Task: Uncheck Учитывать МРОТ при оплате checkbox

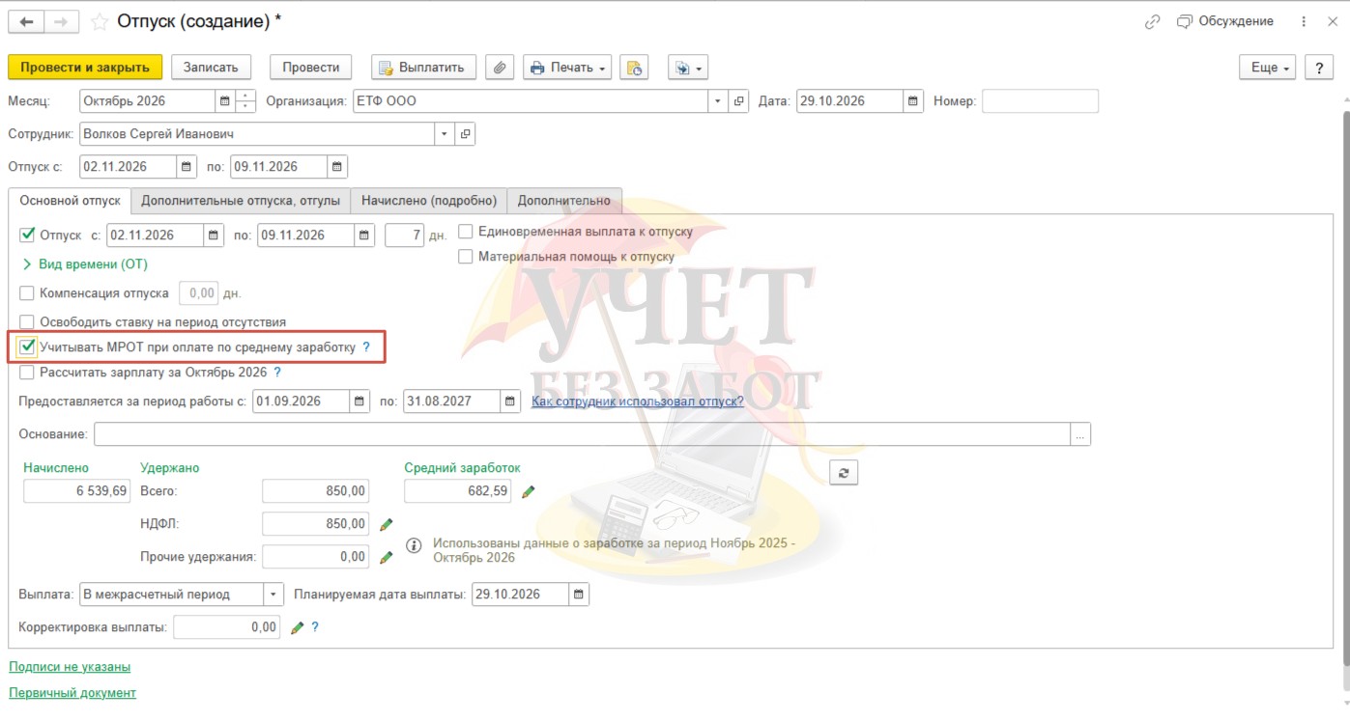Action: pyautogui.click(x=28, y=347)
